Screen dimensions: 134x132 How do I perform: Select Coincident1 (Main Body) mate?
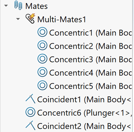(84, 100)
